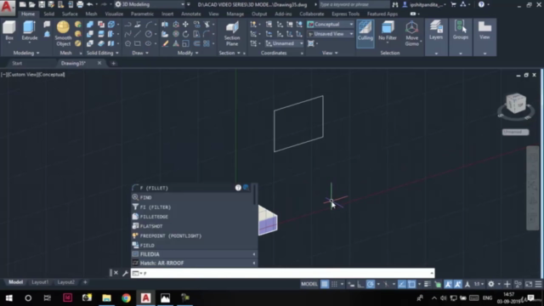Click the Rectangle draw tool

coord(138,43)
